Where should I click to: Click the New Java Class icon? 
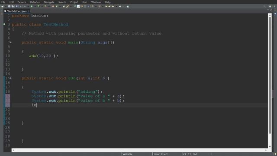click(57, 6)
